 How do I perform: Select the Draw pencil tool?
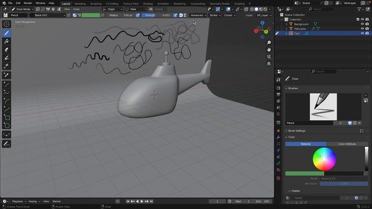6,33
